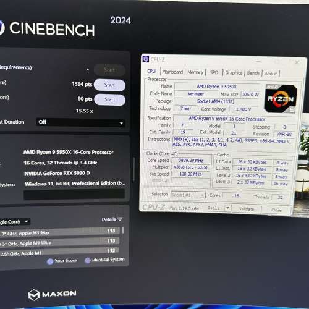Open the About tab in CPU-Z
Image resolution: width=309 pixels, height=309 pixels.
(x=271, y=74)
